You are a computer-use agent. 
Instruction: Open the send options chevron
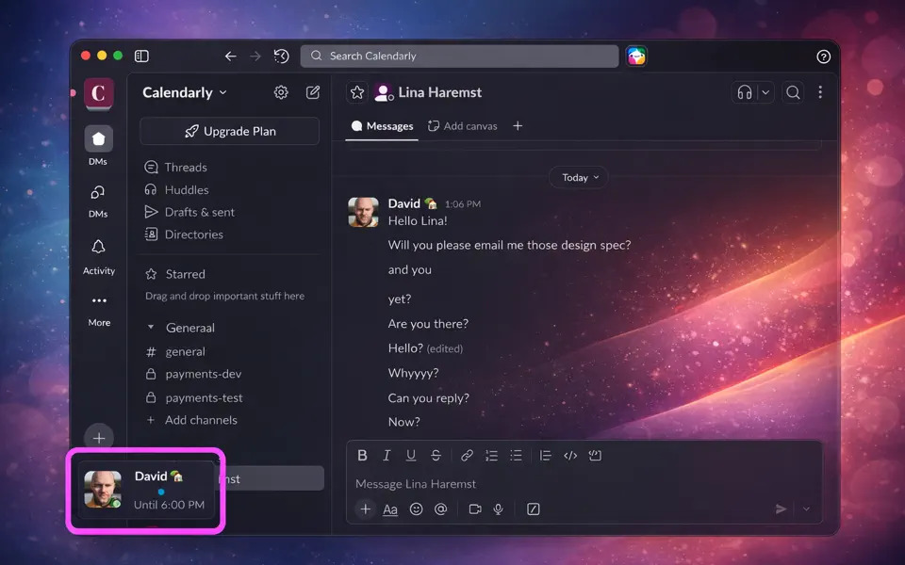(x=806, y=509)
